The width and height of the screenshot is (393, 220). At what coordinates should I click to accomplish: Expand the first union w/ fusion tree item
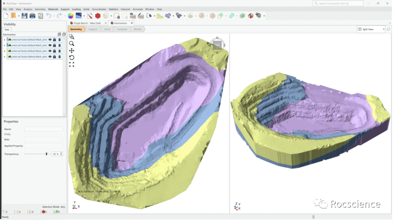(x=4, y=40)
